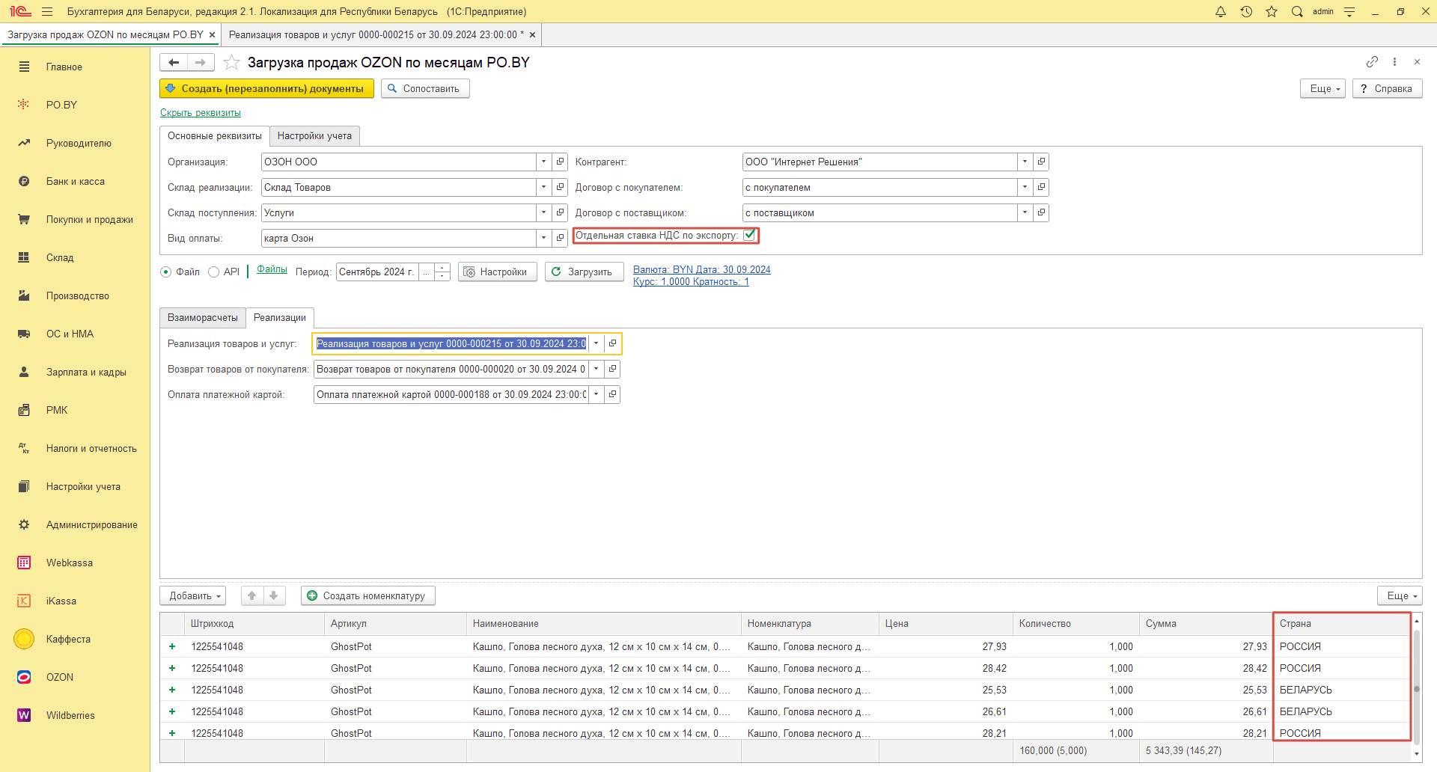The width and height of the screenshot is (1437, 772).
Task: Open favorites star in title bar
Action: [x=1272, y=11]
